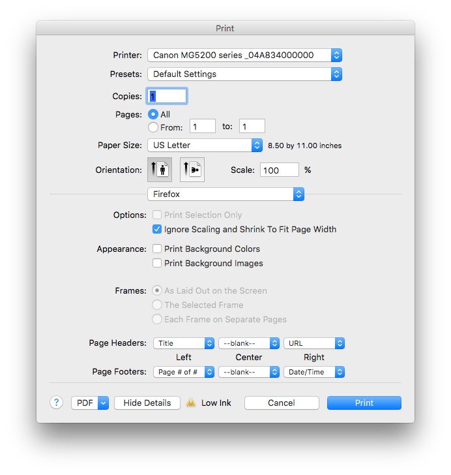Click the Print button
The width and height of the screenshot is (451, 475).
pyautogui.click(x=364, y=403)
